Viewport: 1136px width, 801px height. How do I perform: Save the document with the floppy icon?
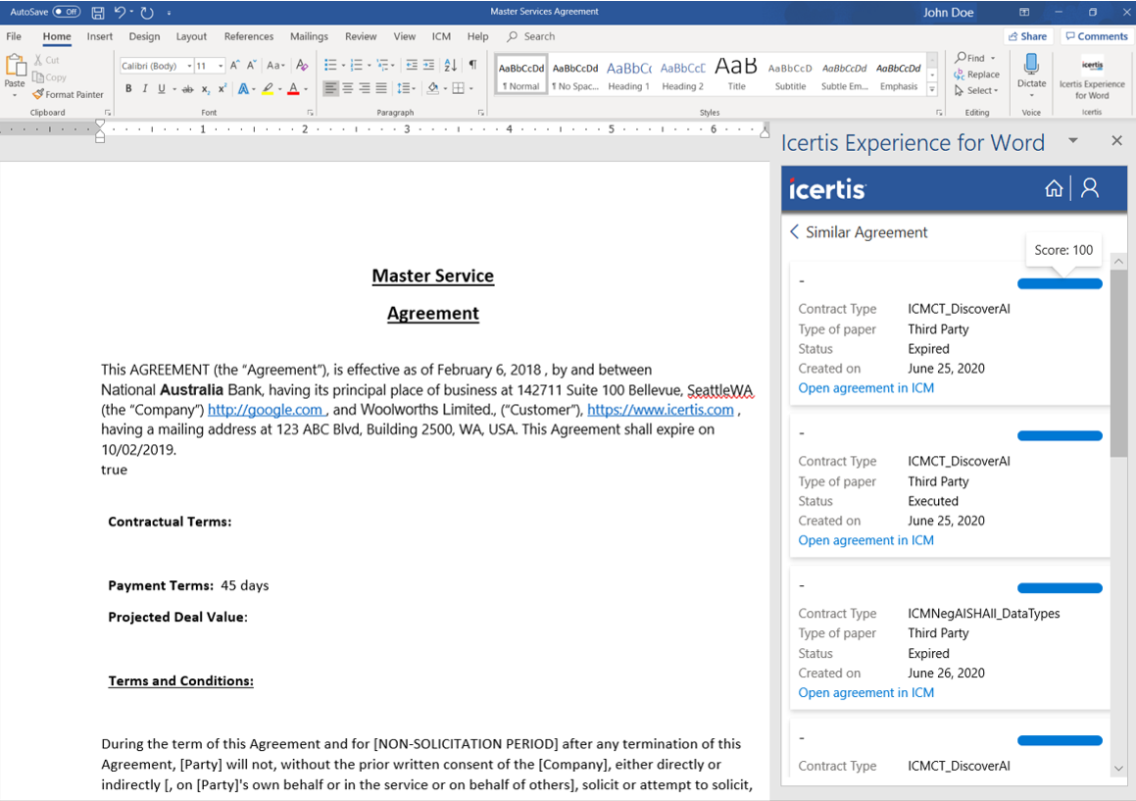(98, 13)
